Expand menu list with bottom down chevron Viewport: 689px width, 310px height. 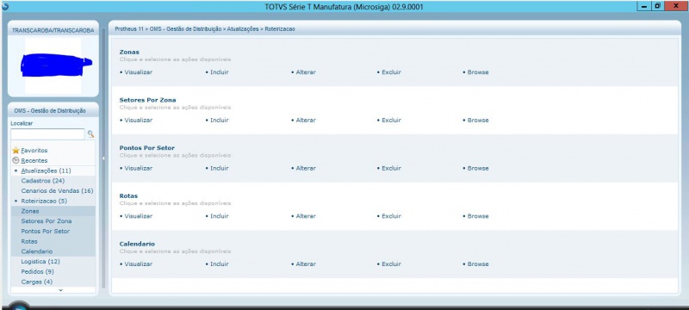click(60, 290)
